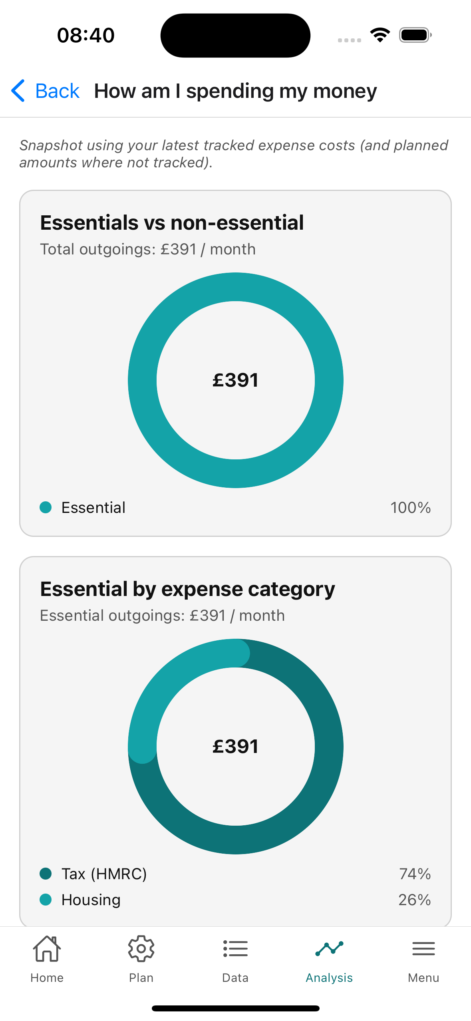The height and width of the screenshot is (1021, 471).
Task: Select the Plan gear icon
Action: [x=141, y=949]
